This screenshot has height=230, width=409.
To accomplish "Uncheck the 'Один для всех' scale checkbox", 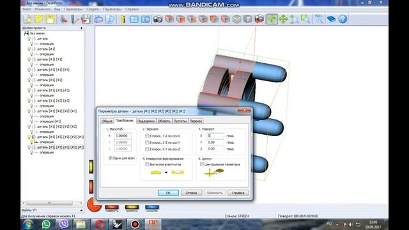I will point(111,158).
